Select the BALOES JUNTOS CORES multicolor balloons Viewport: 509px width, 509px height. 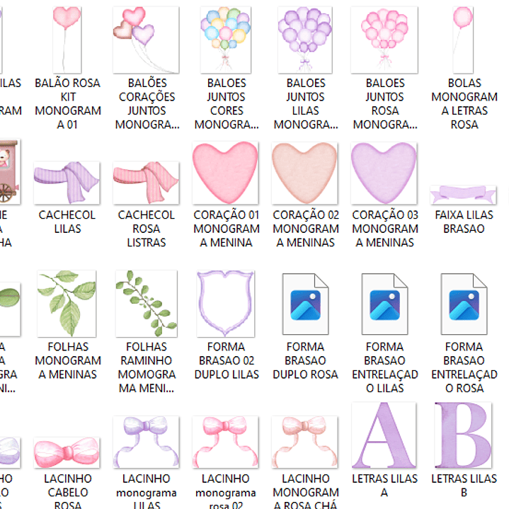click(x=226, y=40)
